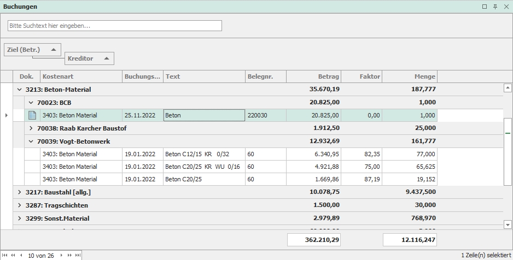
Task: Jump to last record in navigator
Action: pyautogui.click(x=78, y=255)
